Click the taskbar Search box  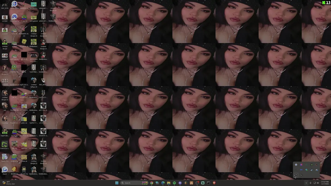click(134, 183)
